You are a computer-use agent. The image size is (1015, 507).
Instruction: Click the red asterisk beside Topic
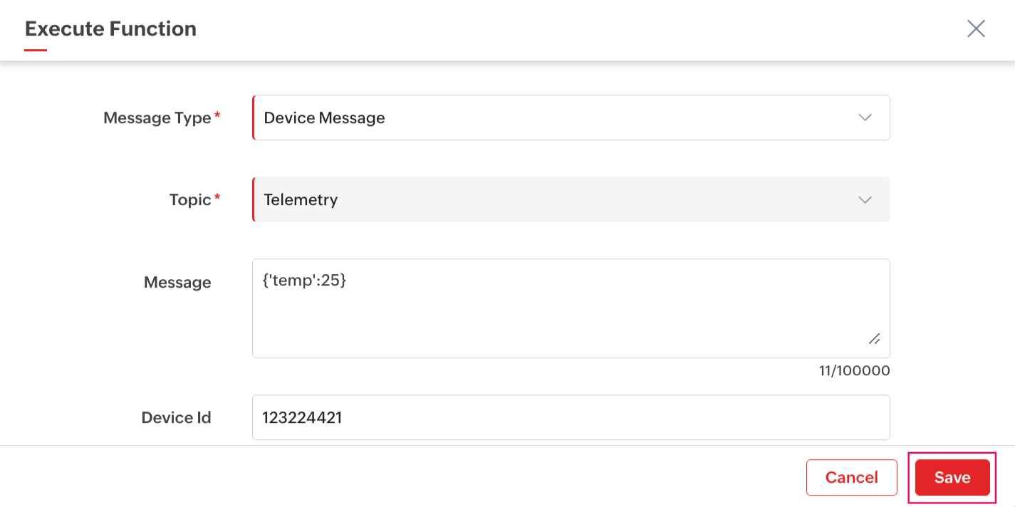[x=217, y=197]
